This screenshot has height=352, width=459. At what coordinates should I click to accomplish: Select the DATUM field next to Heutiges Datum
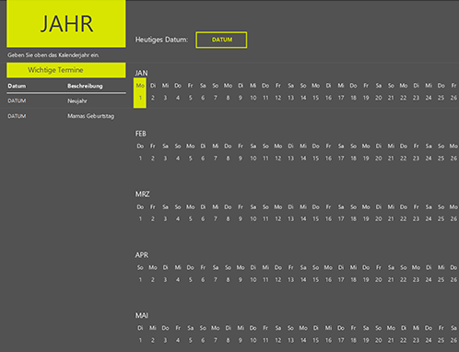click(221, 40)
